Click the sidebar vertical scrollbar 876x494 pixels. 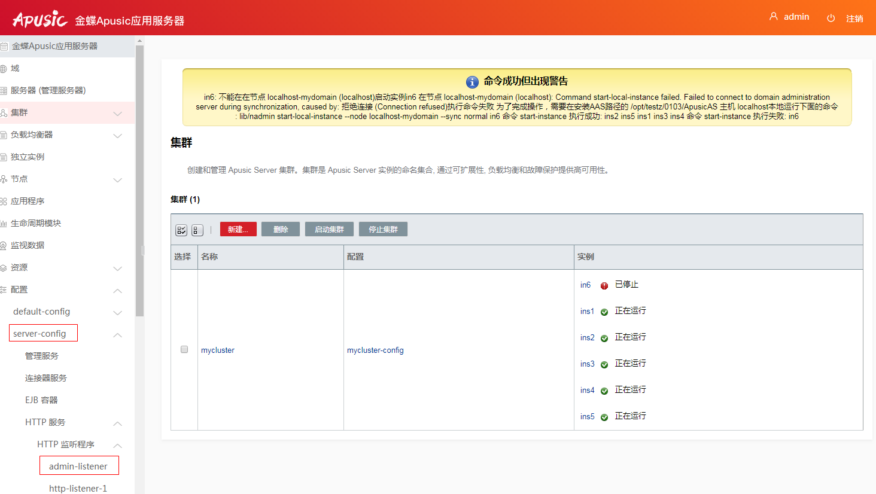[139, 179]
